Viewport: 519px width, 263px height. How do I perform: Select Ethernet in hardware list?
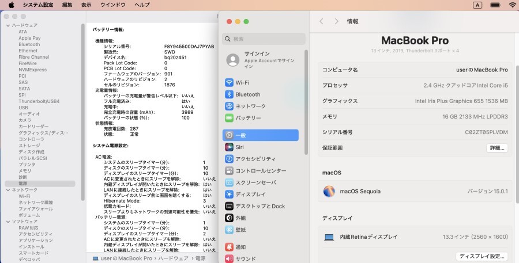[28, 51]
